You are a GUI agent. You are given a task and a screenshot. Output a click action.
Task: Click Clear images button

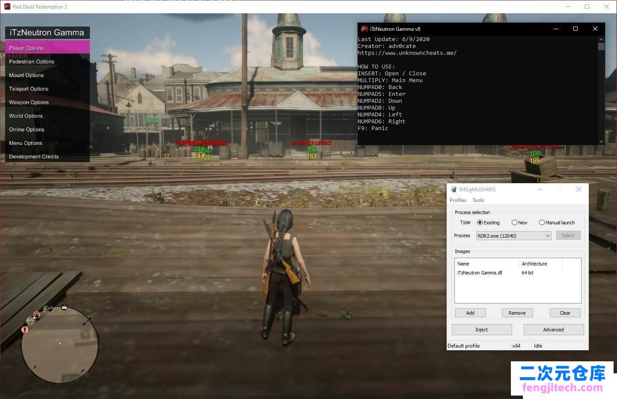click(x=565, y=313)
